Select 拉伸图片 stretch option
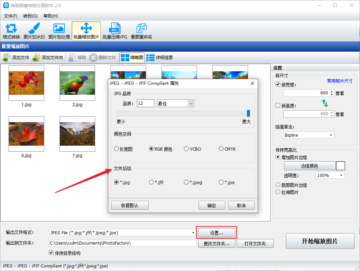Screen dimensions: 360x271 click(x=278, y=192)
